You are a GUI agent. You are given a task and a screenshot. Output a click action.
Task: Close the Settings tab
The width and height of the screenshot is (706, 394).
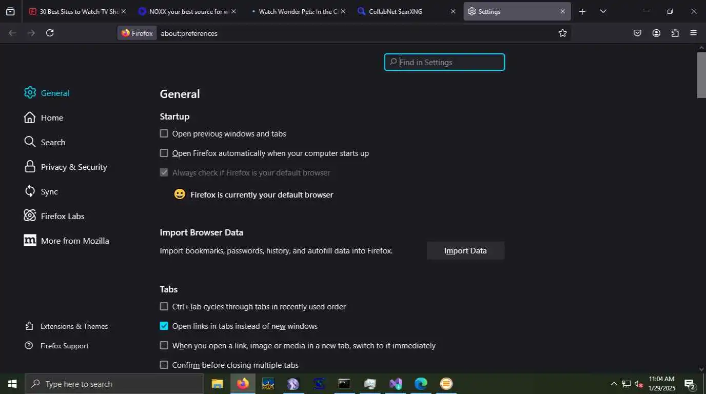pyautogui.click(x=562, y=11)
